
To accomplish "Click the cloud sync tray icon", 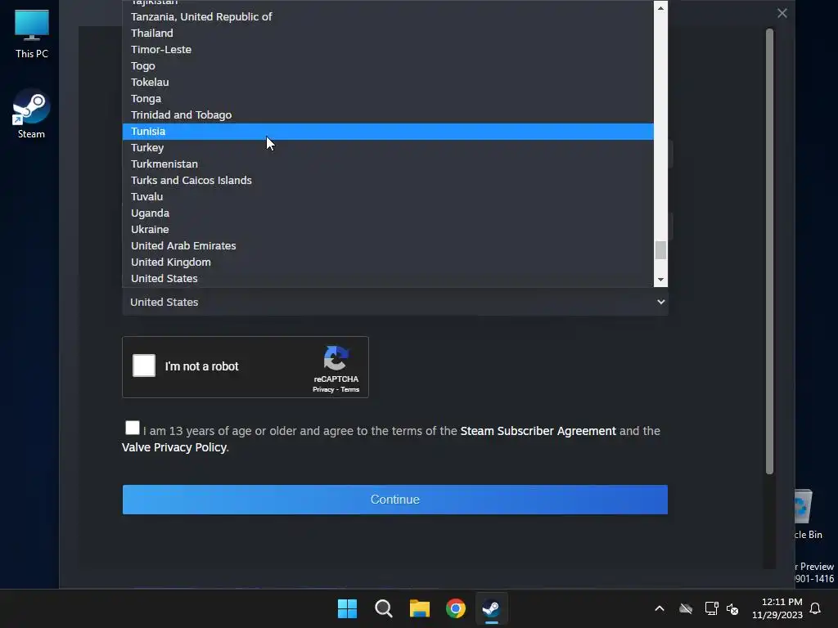I will [686, 608].
